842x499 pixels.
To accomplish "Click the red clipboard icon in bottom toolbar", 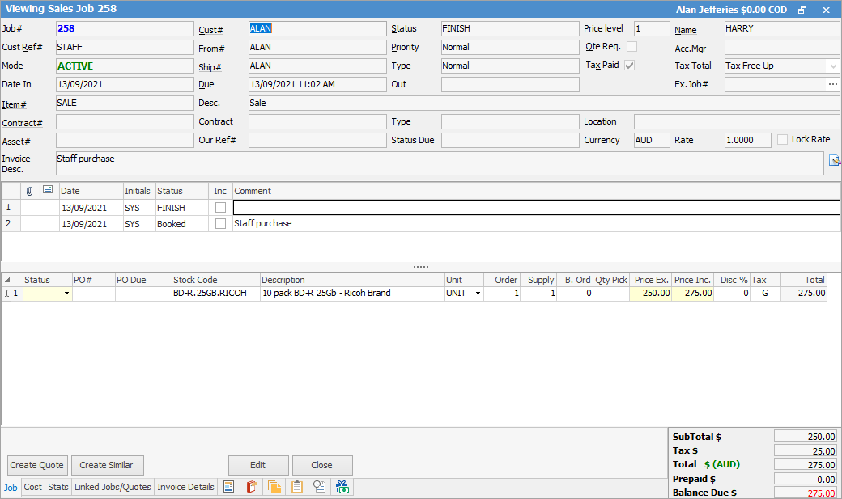I will point(252,487).
